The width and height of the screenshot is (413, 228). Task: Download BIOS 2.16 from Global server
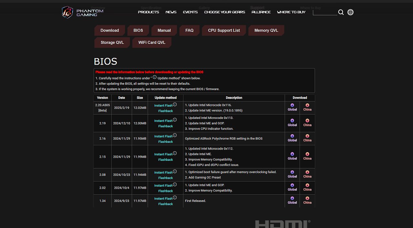pyautogui.click(x=292, y=138)
